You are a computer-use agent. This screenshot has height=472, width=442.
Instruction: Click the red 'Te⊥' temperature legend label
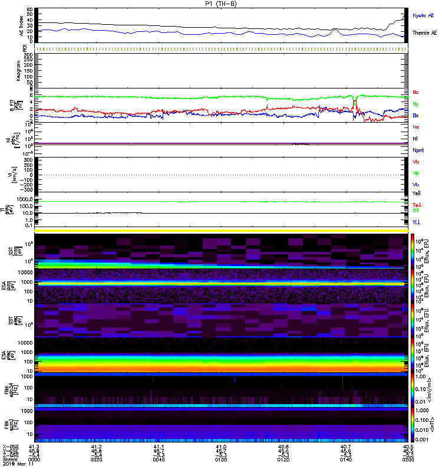(x=417, y=205)
